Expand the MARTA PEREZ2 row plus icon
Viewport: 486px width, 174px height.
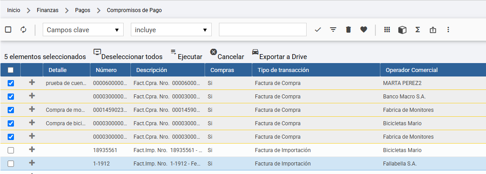(x=31, y=82)
